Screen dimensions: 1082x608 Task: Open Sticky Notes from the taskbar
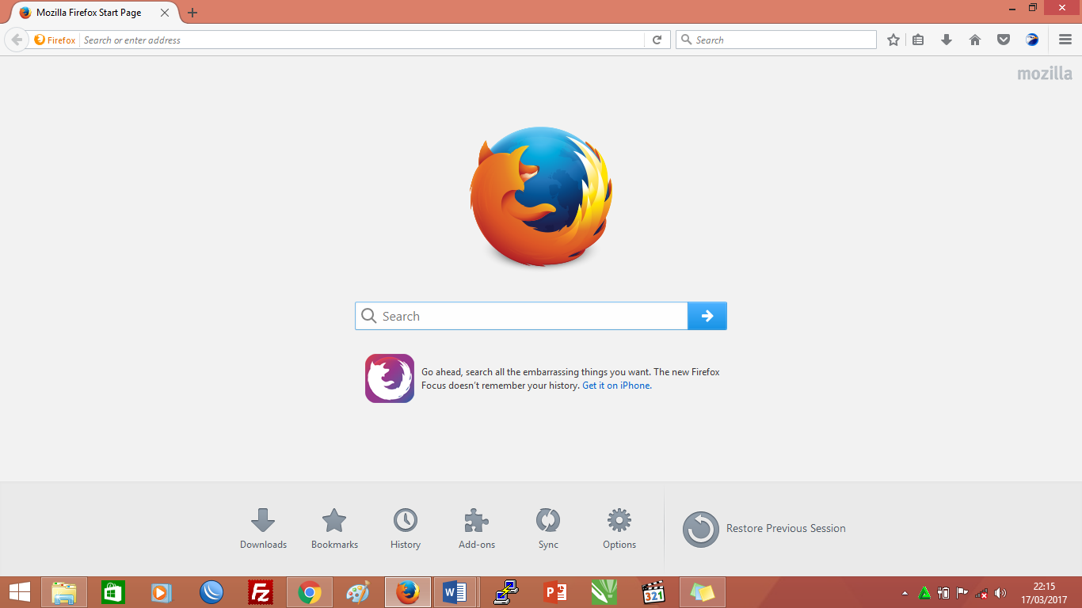(702, 592)
